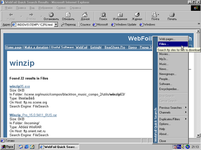Image resolution: width=201 pixels, height=150 pixels.
Task: Click the Print (Печать) toolbar icon
Action: point(172,16)
